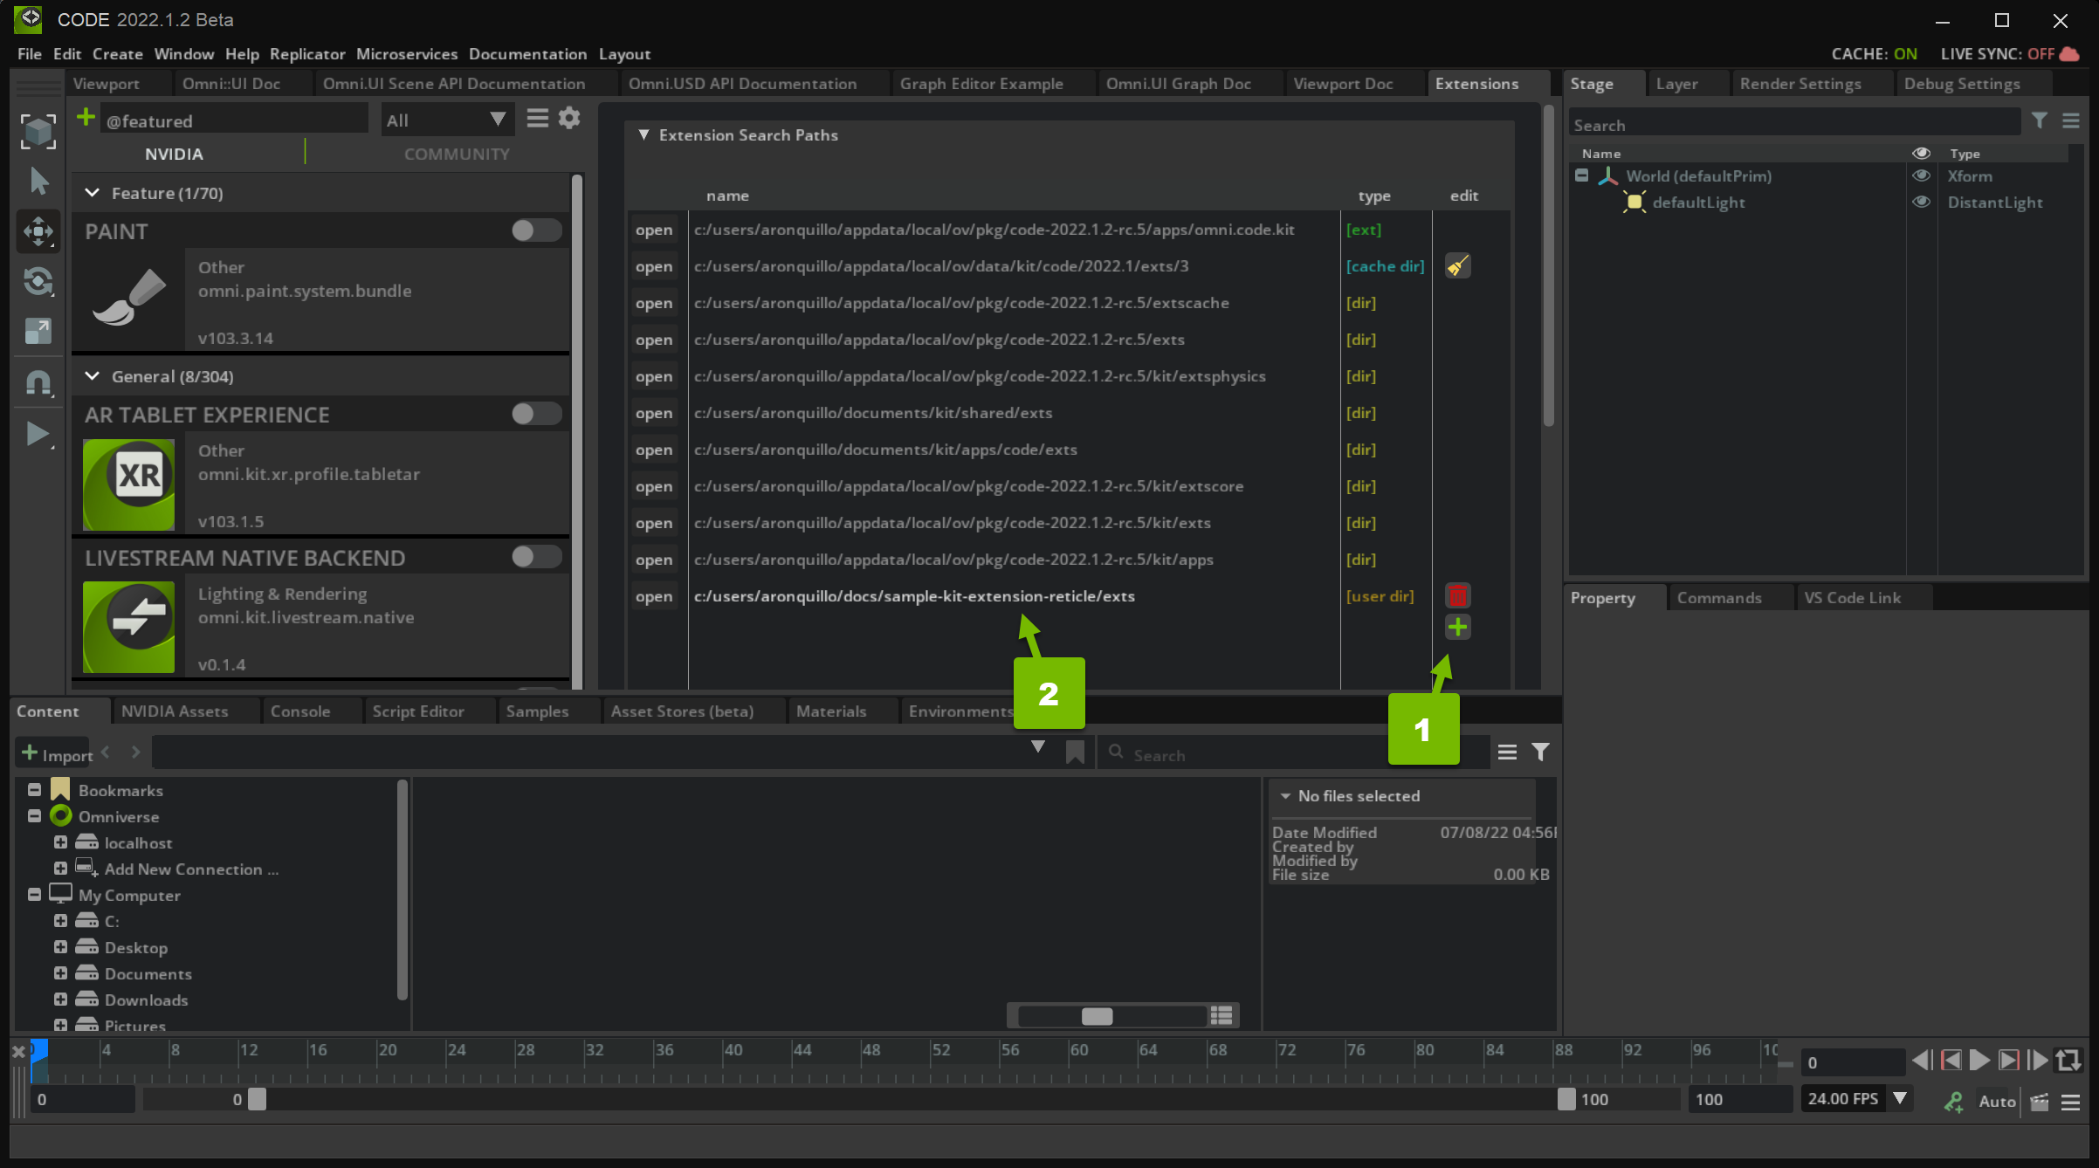Collapse the General (8/304) section
Image resolution: width=2099 pixels, height=1168 pixels.
coord(92,376)
